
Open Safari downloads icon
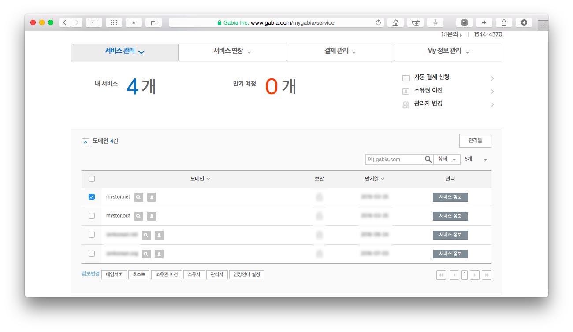(524, 22)
